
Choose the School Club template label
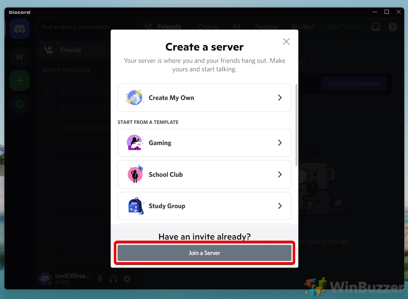click(x=166, y=174)
